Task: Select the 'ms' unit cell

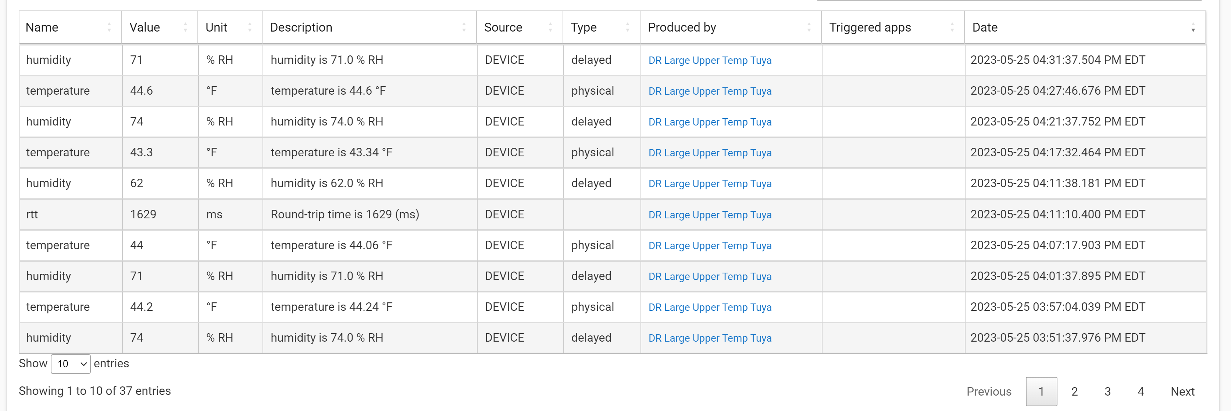Action: [x=230, y=215]
